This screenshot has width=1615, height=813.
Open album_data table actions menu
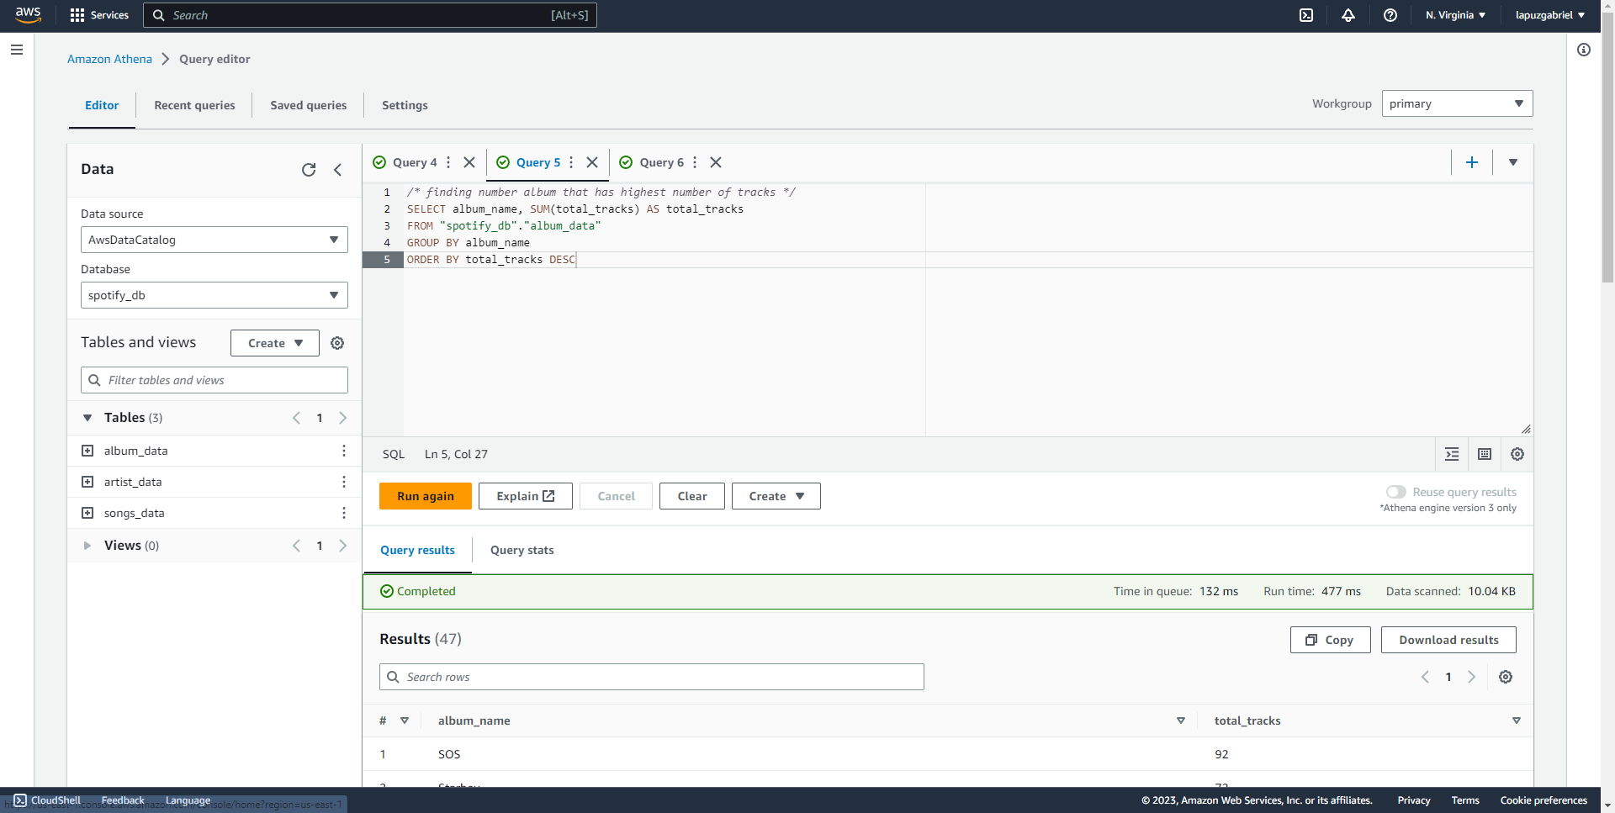tap(344, 451)
